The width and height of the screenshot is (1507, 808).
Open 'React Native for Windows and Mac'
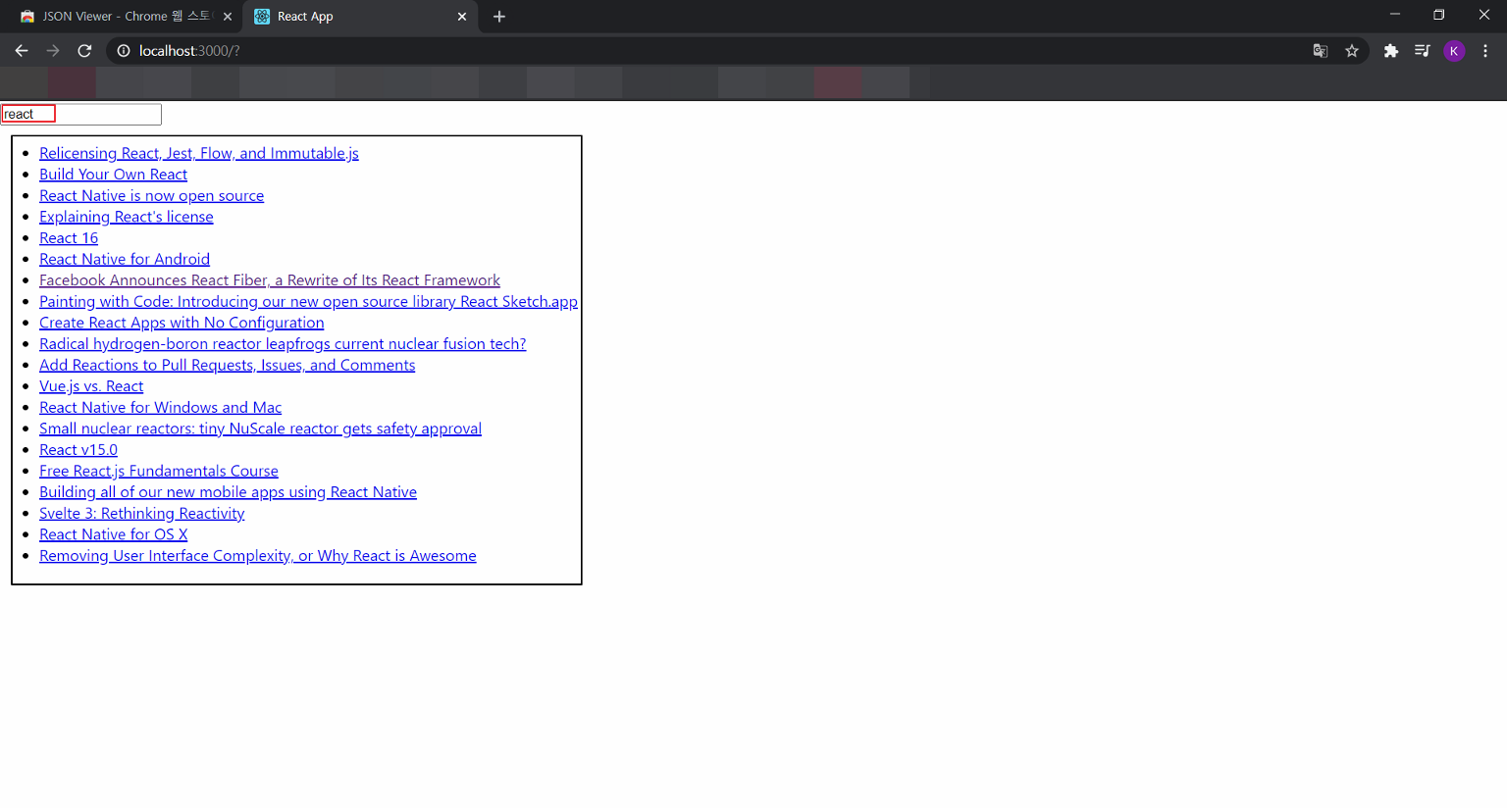(160, 407)
